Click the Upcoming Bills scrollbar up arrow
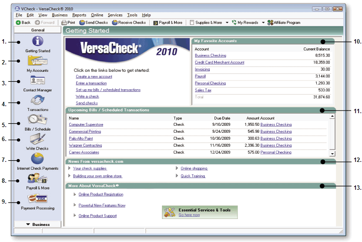This screenshot has height=242, width=362. coord(332,116)
